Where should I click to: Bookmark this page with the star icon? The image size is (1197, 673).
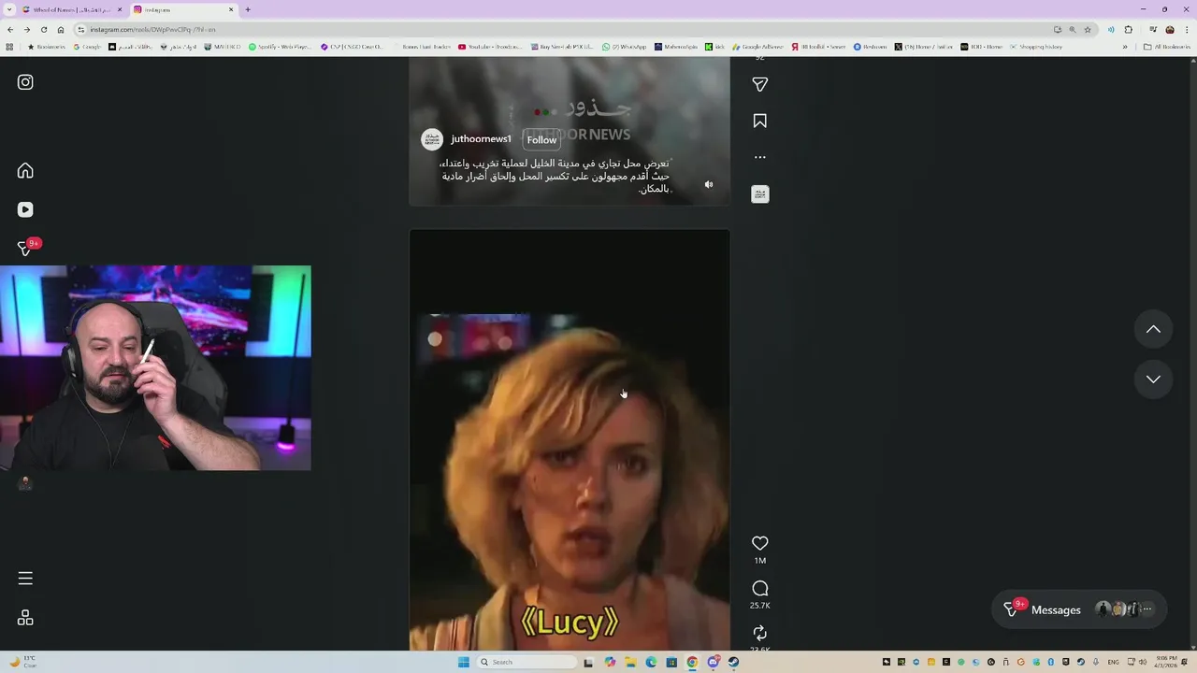[1087, 29]
